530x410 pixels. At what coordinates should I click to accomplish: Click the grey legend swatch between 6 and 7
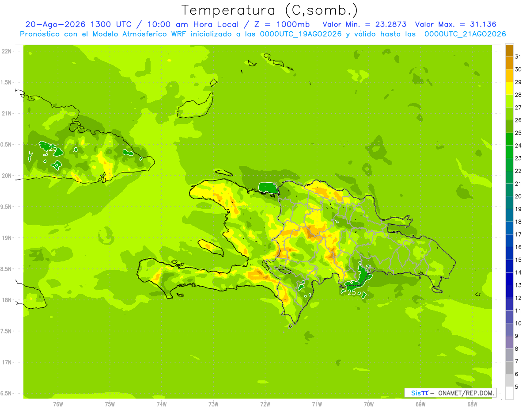point(509,368)
